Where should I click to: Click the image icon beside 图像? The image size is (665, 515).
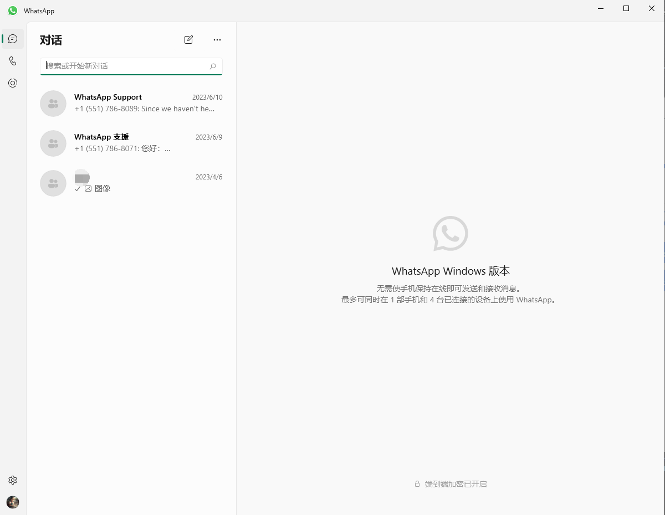(x=88, y=189)
